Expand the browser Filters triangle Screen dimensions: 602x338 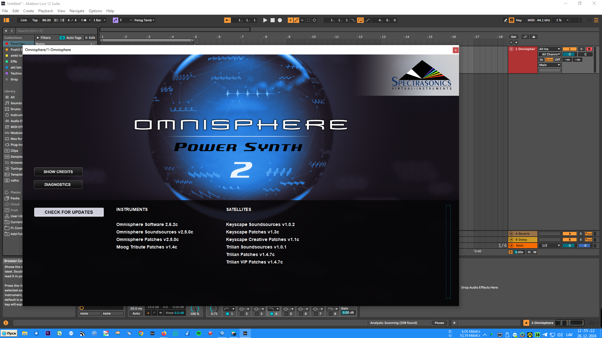[38, 38]
